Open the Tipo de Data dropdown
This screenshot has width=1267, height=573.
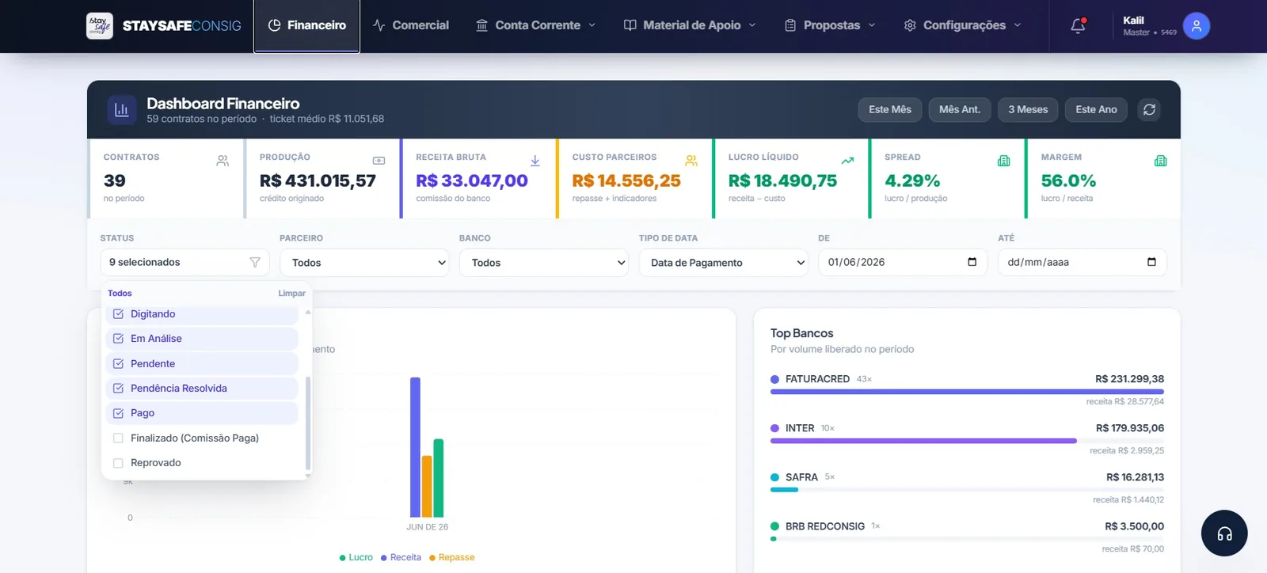click(x=723, y=263)
